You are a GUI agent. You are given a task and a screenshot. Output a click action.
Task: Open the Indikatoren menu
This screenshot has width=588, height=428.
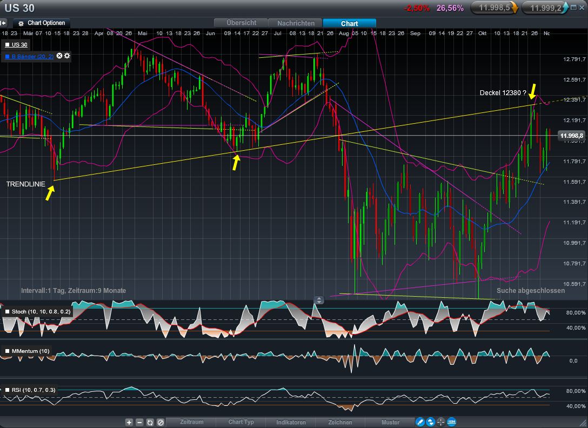click(291, 423)
